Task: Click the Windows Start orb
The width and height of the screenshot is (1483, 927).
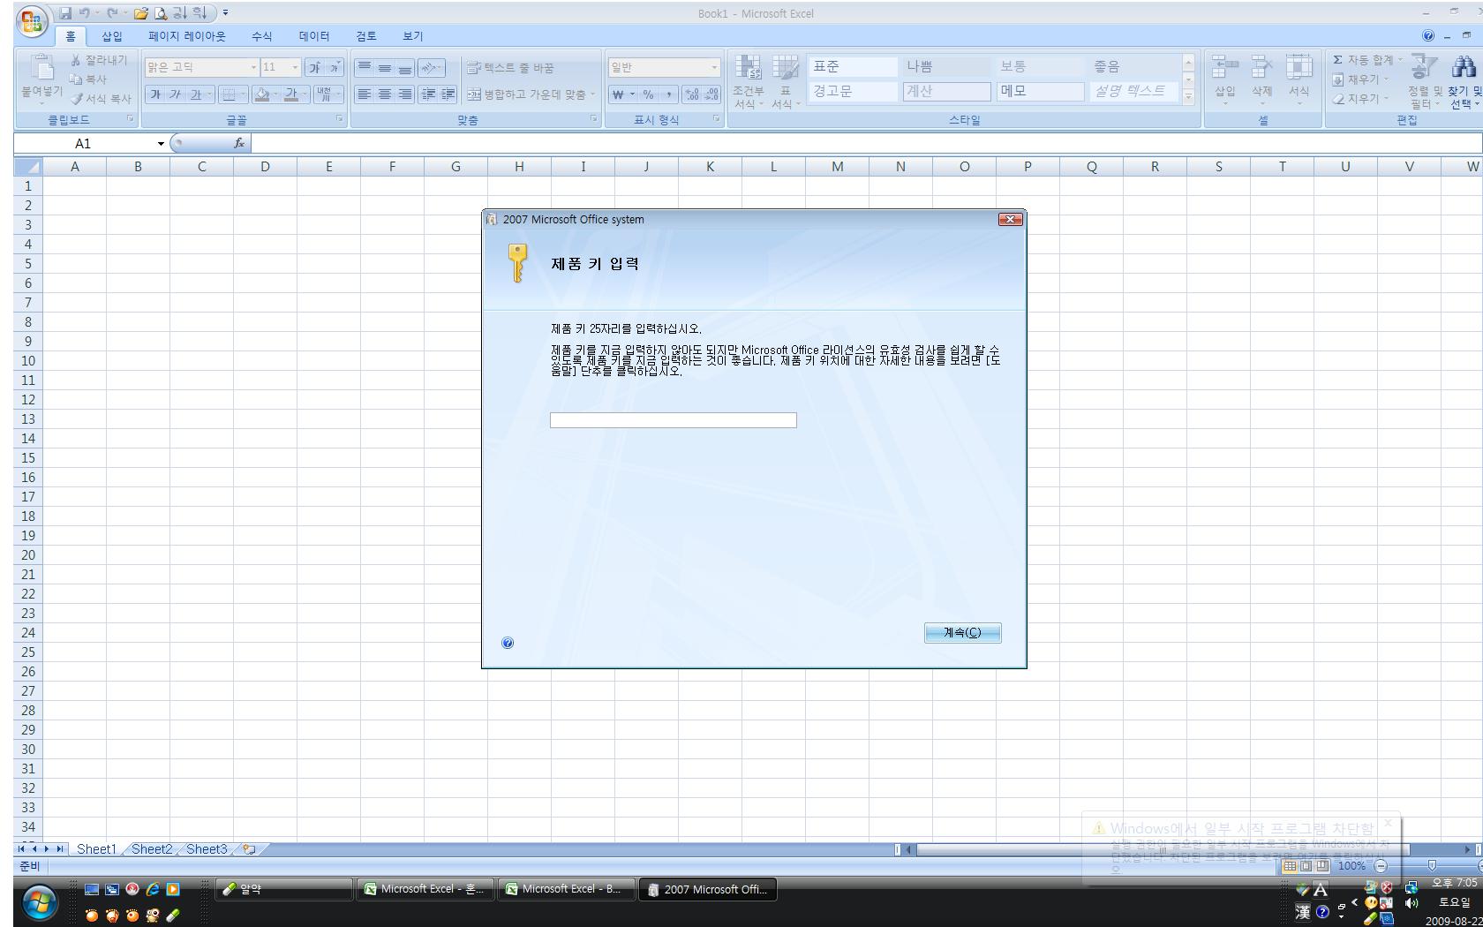Action: click(x=40, y=903)
